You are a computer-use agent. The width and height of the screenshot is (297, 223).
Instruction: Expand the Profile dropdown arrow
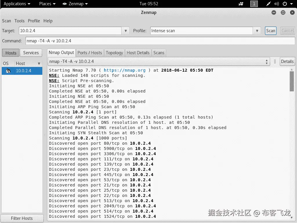pyautogui.click(x=257, y=31)
